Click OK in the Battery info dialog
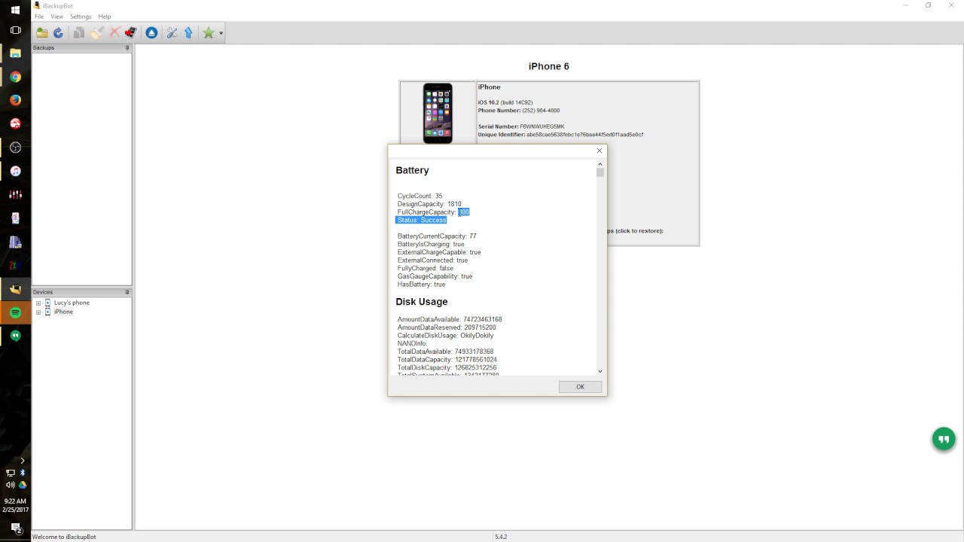 [x=580, y=386]
